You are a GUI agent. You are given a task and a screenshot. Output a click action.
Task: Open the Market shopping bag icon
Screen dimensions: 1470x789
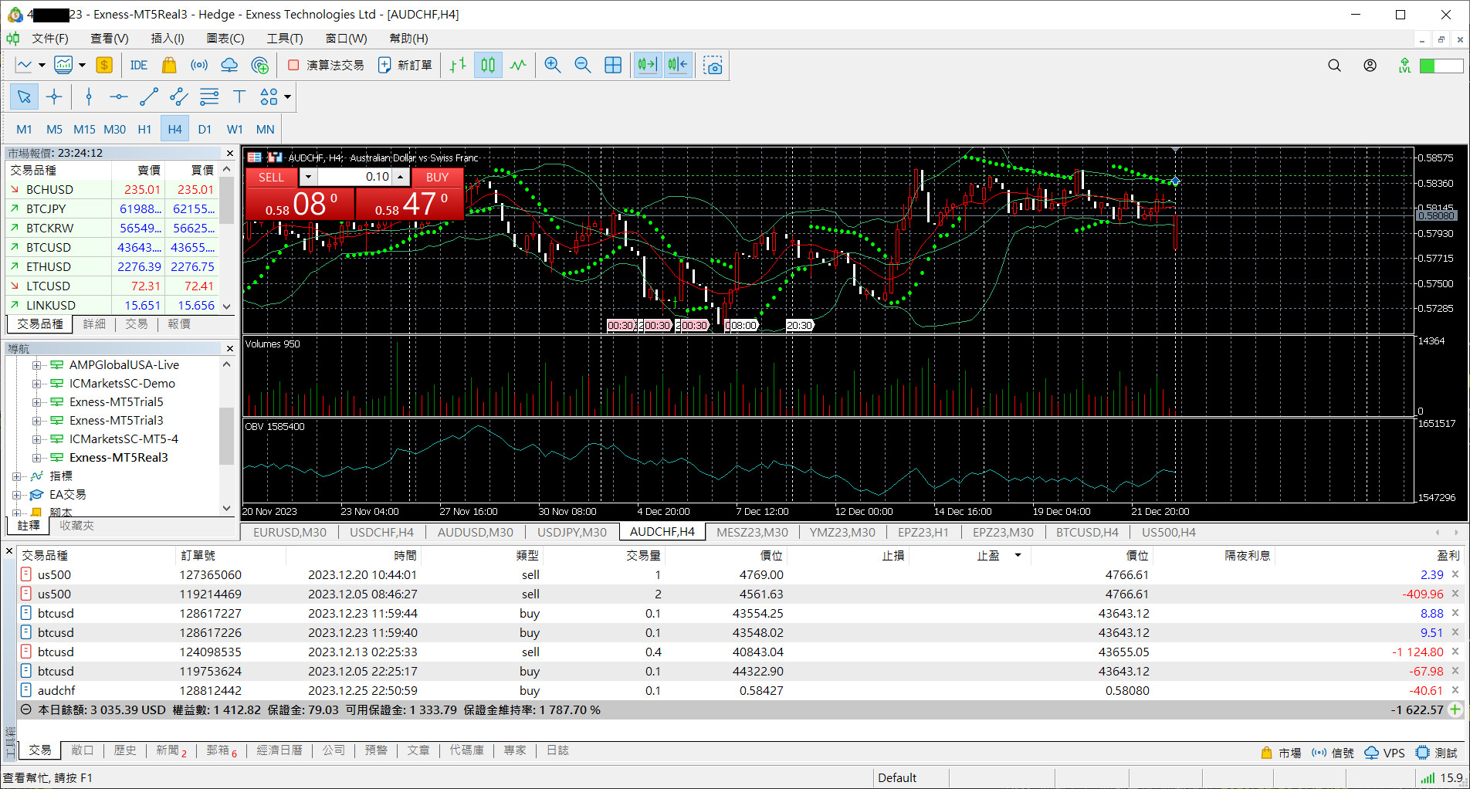(x=169, y=66)
